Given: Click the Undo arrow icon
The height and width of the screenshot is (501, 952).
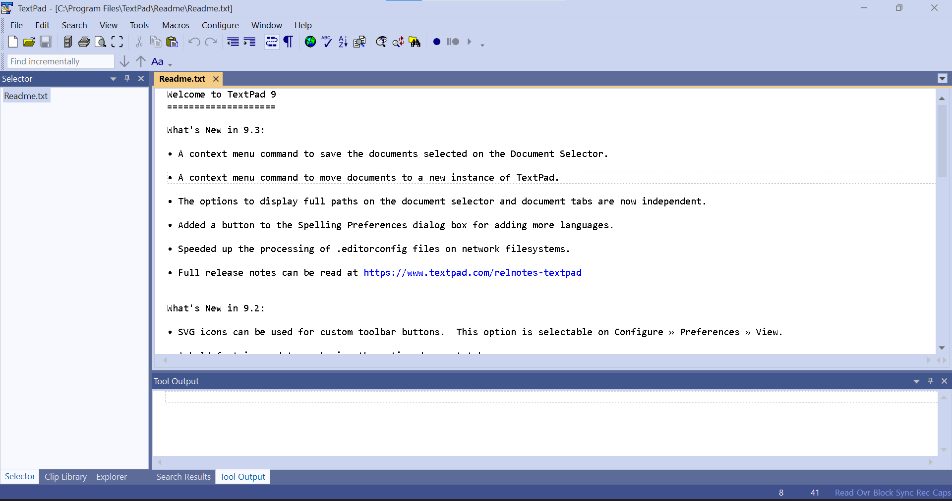Looking at the screenshot, I should coord(194,42).
